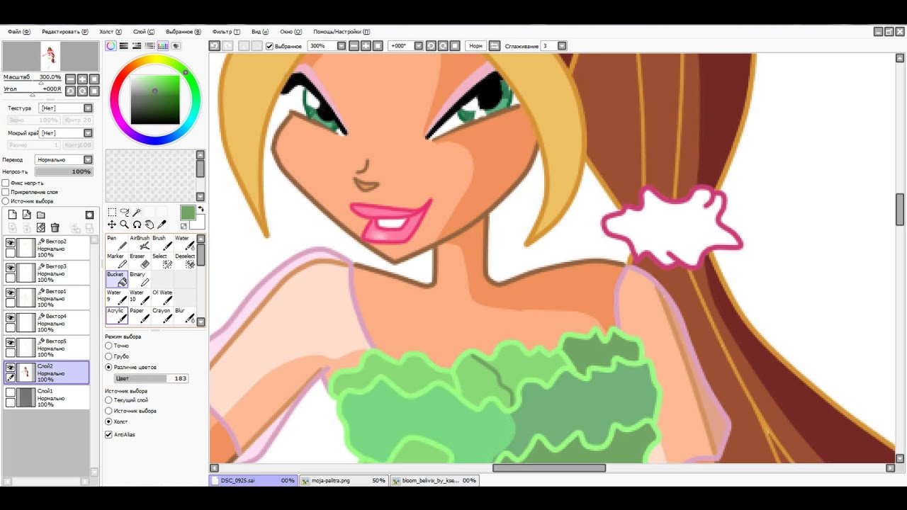Screen dimensions: 907x510
Task: Switch to bloom_belivix document tab
Action: click(434, 480)
